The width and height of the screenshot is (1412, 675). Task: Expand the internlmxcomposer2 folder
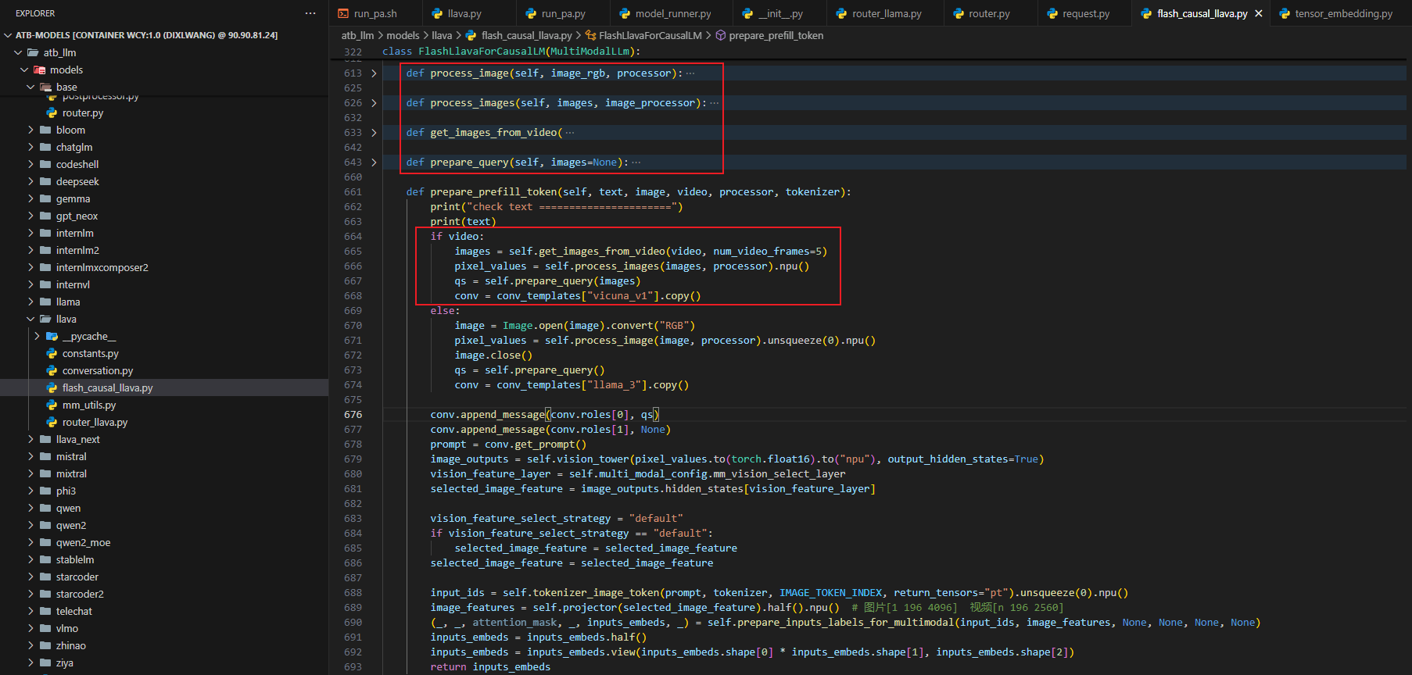pyautogui.click(x=30, y=267)
